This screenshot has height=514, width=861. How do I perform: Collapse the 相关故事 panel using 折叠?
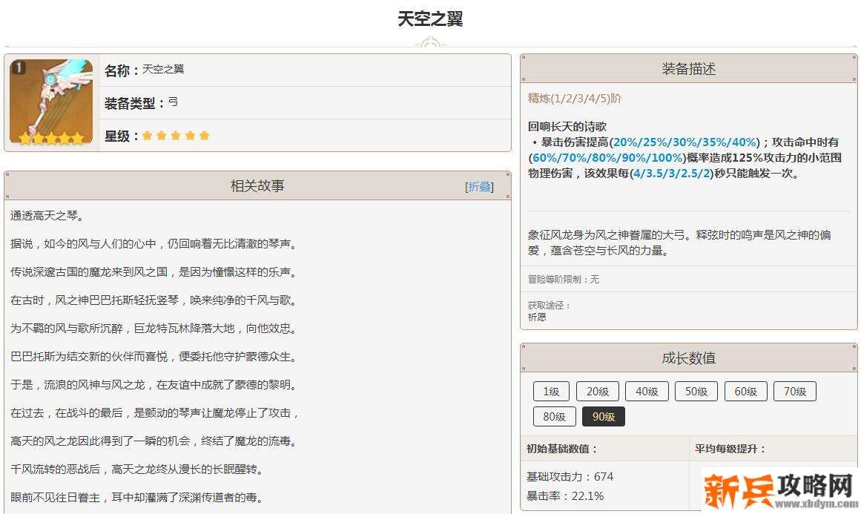(x=479, y=186)
